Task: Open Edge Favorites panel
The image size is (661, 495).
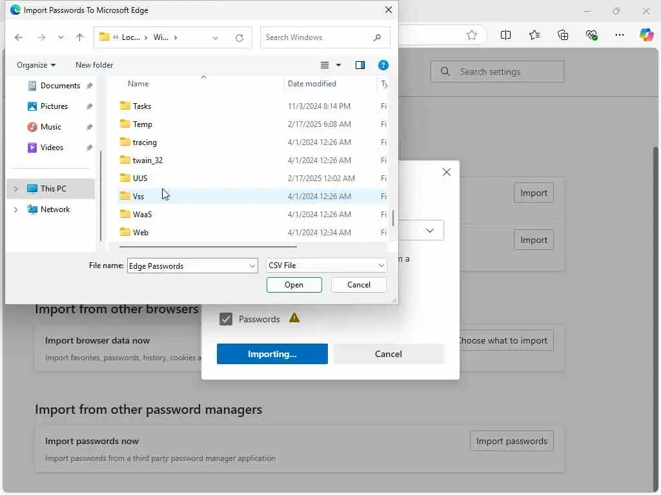Action: [x=534, y=35]
